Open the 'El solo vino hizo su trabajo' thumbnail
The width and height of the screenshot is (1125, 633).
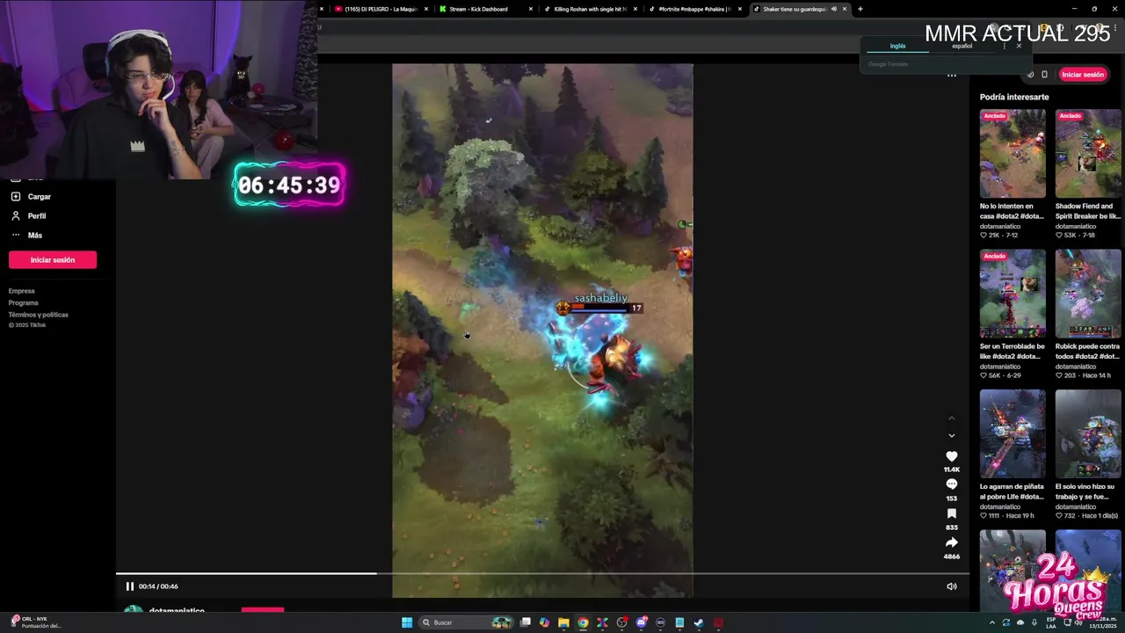tap(1088, 433)
